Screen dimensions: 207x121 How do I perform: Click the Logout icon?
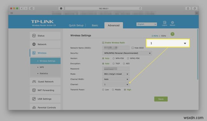165,23
